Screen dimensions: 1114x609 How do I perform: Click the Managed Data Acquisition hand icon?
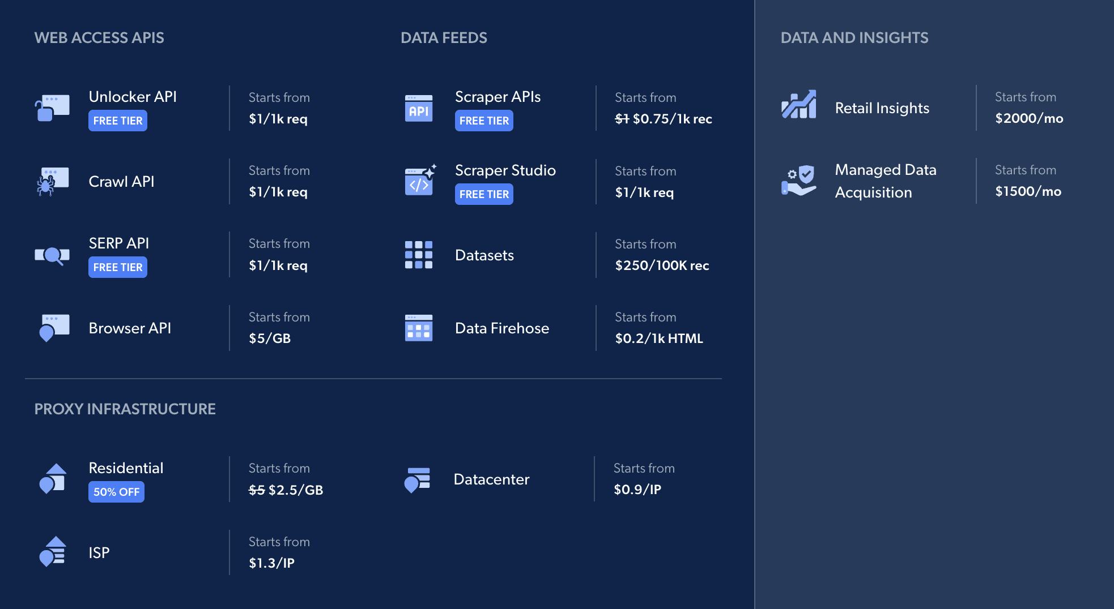(x=799, y=181)
